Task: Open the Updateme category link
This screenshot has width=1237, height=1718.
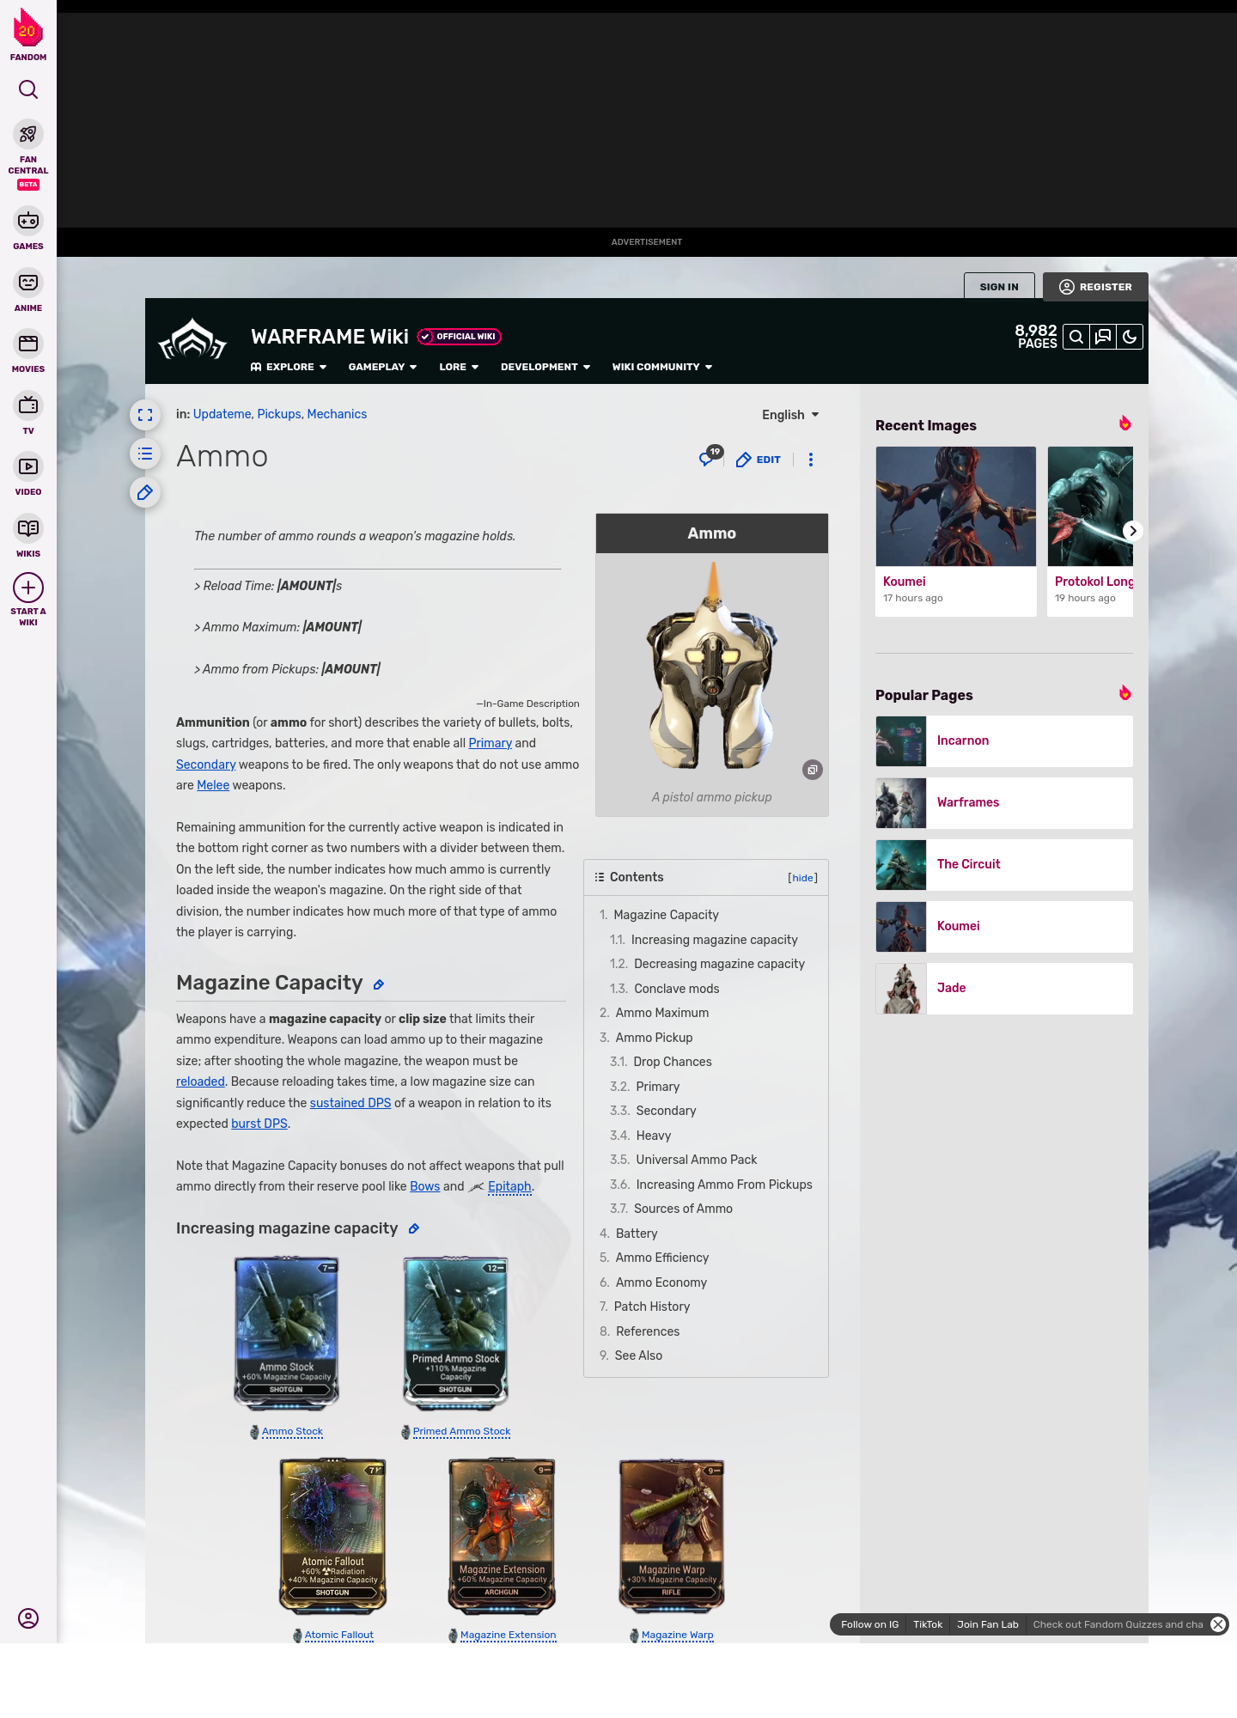Action: (x=222, y=414)
